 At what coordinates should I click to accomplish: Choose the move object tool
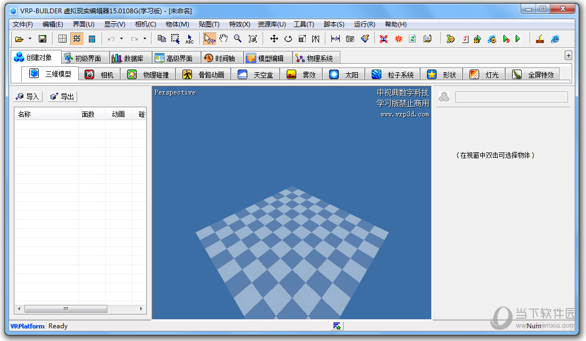[x=274, y=39]
